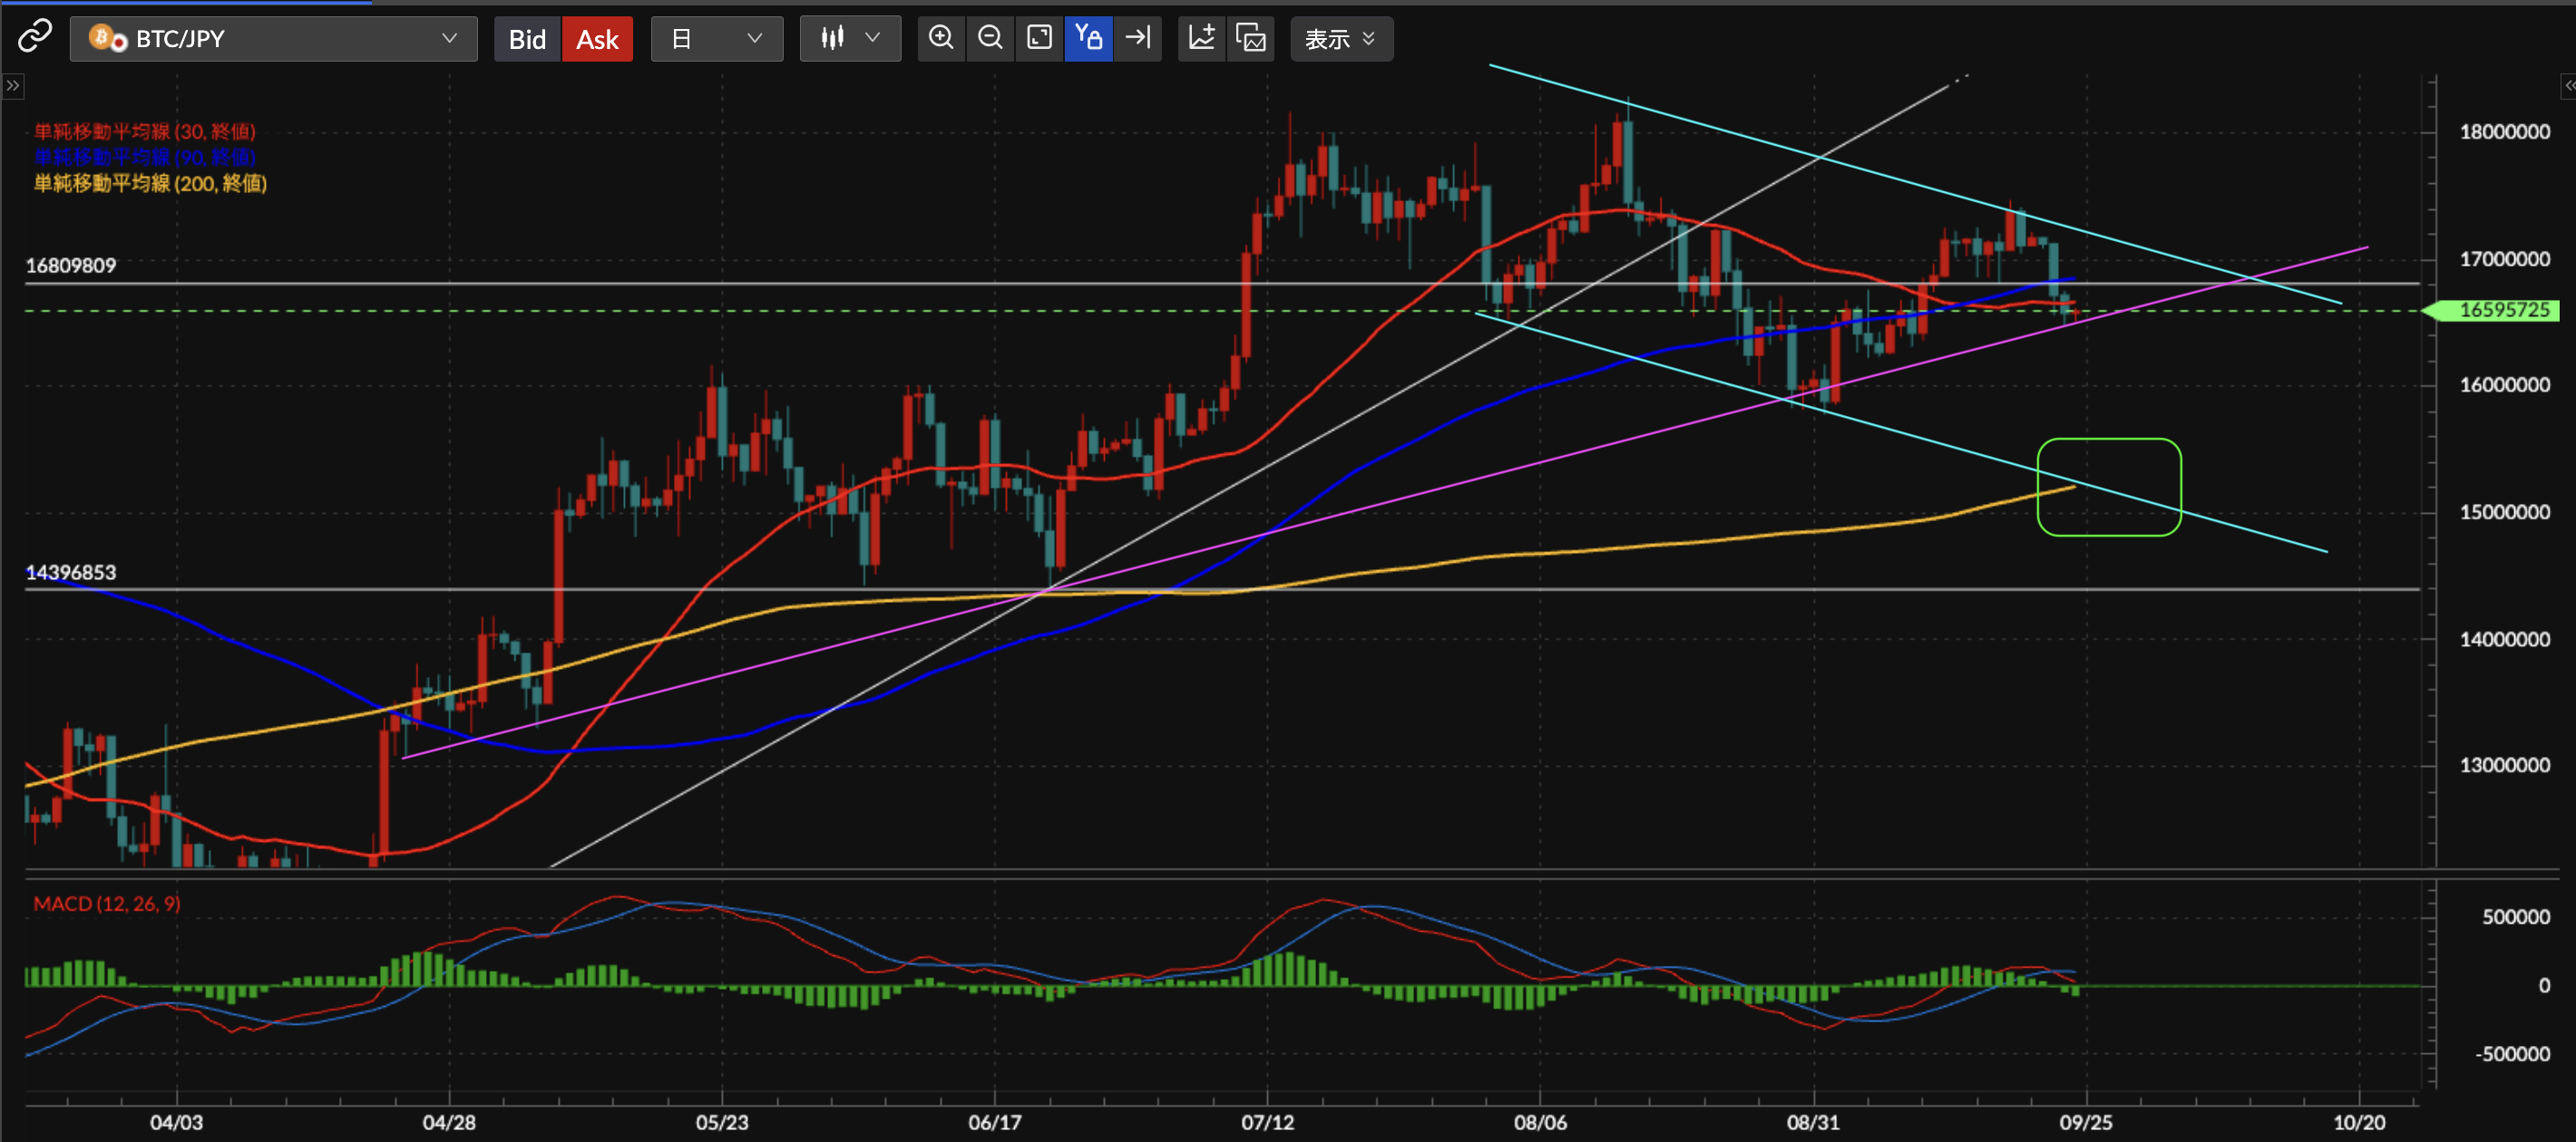The height and width of the screenshot is (1142, 2576).
Task: Click the 単純移動平均線 (30, 終値) label
Action: pyautogui.click(x=145, y=131)
